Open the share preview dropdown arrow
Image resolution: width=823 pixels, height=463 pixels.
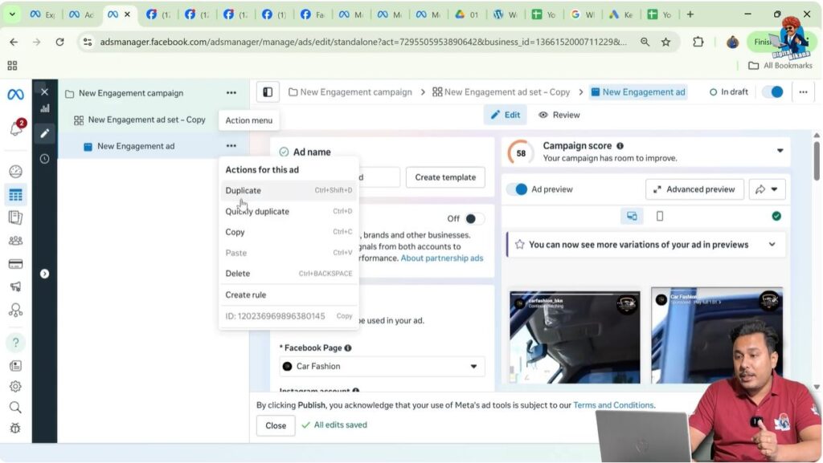774,189
